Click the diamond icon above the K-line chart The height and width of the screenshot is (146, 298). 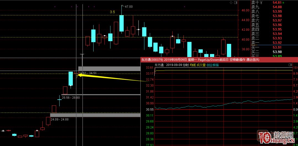[x=231, y=2]
